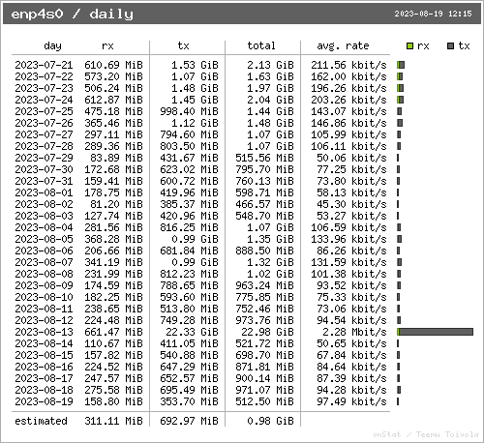Click the 2023-07-21 traffic bar
Viewport: 484px width, 443px height.
point(401,65)
